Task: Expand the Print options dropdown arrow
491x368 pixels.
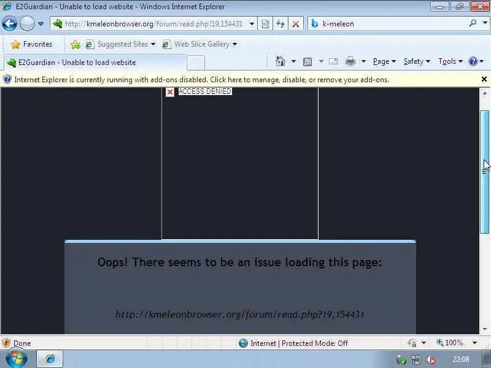Action: [363, 61]
